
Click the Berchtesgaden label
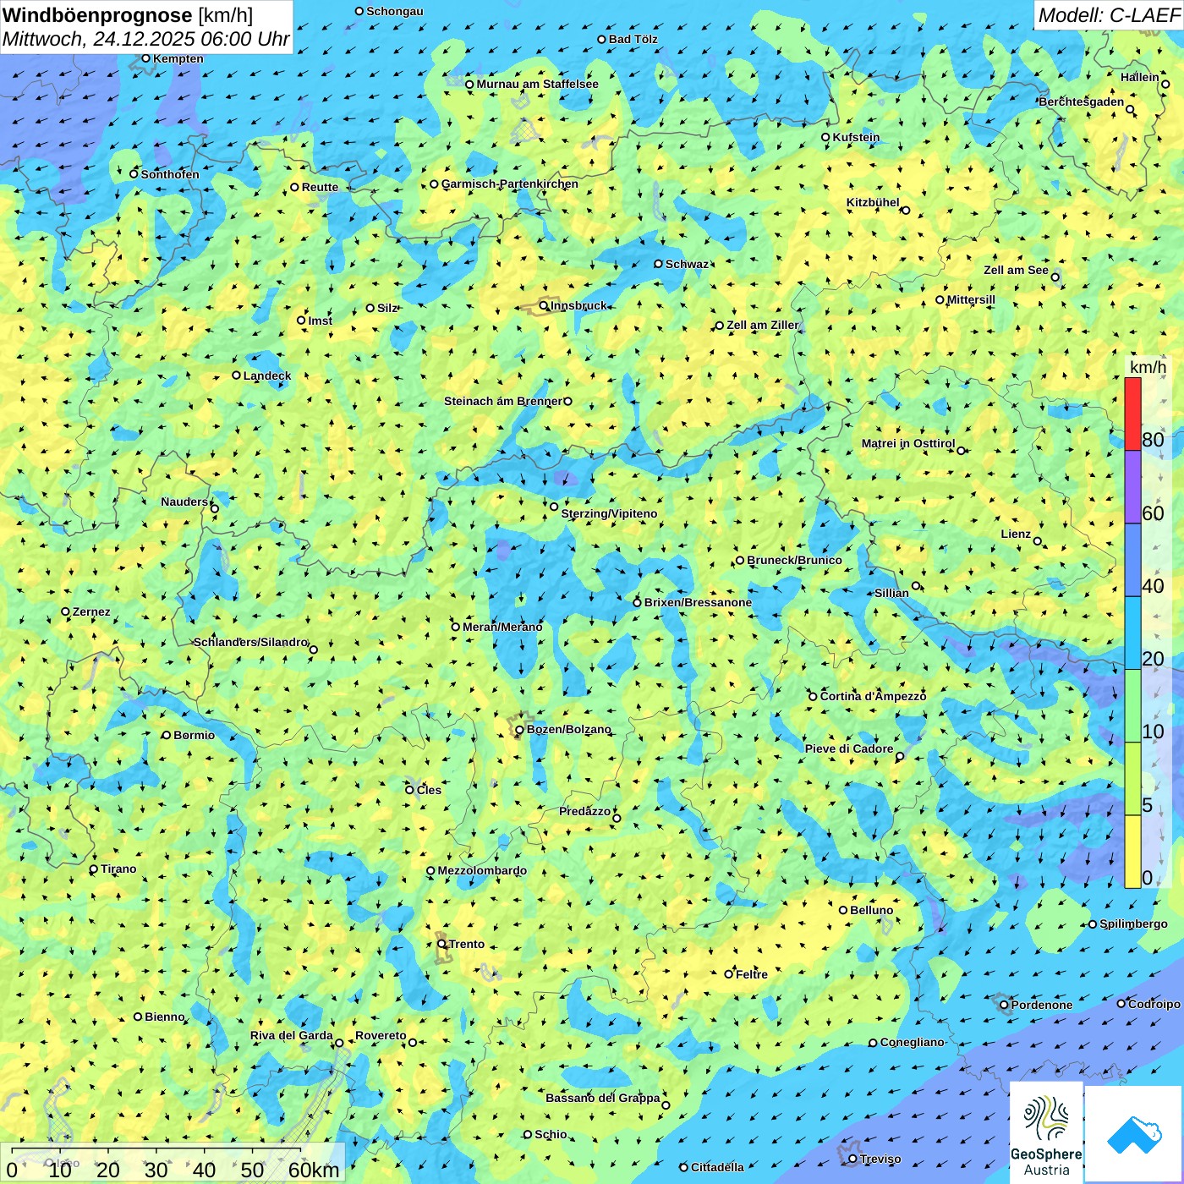click(1081, 101)
